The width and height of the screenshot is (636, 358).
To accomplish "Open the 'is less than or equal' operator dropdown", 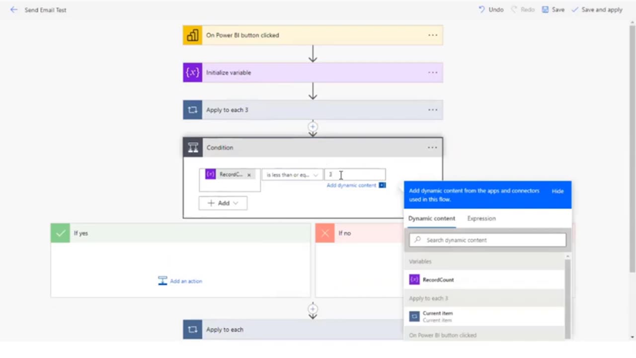I will [x=292, y=175].
